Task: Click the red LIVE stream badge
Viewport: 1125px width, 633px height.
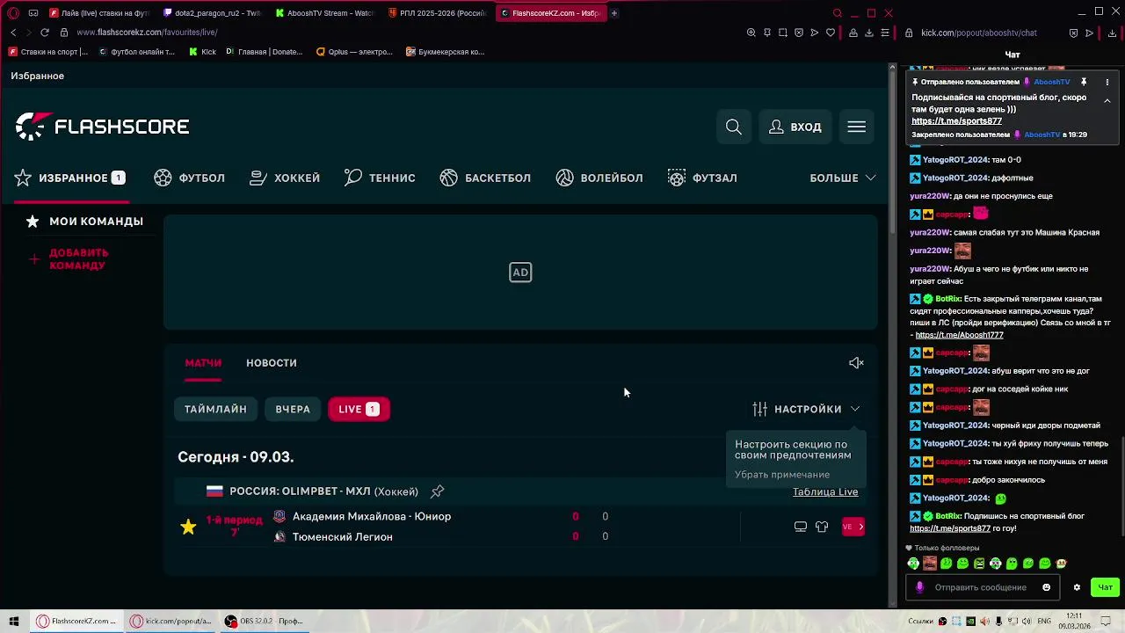Action: pyautogui.click(x=853, y=527)
